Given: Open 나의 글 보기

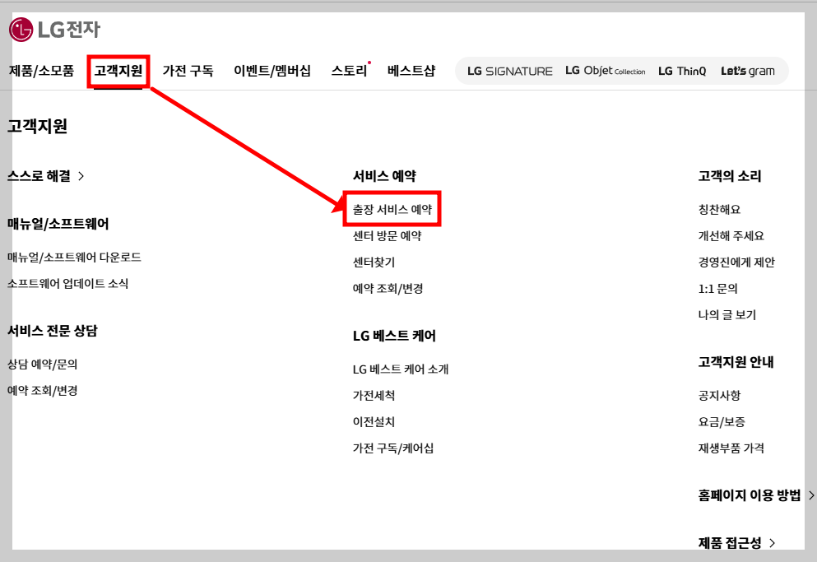Looking at the screenshot, I should (x=726, y=314).
